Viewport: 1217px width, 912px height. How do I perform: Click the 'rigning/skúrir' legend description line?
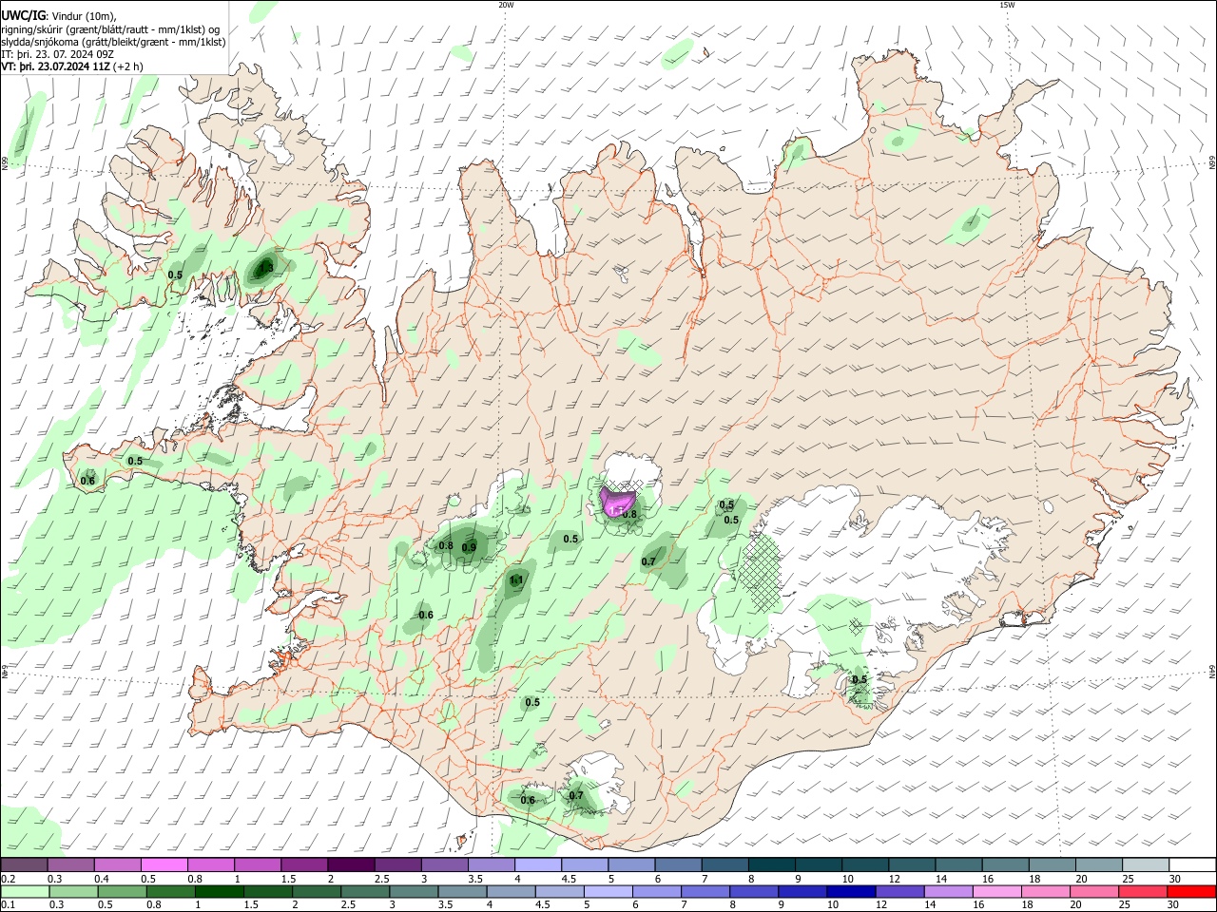[110, 29]
